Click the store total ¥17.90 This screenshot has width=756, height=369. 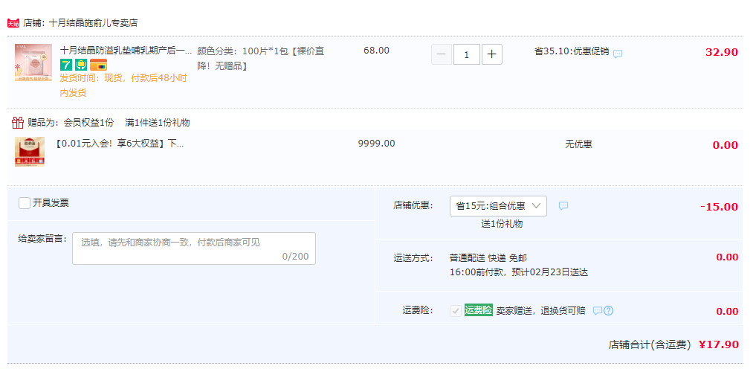[x=719, y=344]
